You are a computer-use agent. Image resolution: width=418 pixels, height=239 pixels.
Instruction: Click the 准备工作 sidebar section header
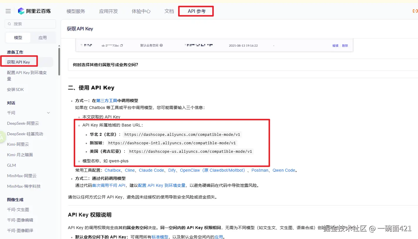click(15, 52)
